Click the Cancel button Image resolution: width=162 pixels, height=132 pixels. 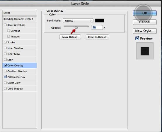tap(145, 22)
